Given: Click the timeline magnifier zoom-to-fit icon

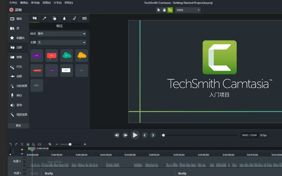Looking at the screenshot, I should (50, 144).
